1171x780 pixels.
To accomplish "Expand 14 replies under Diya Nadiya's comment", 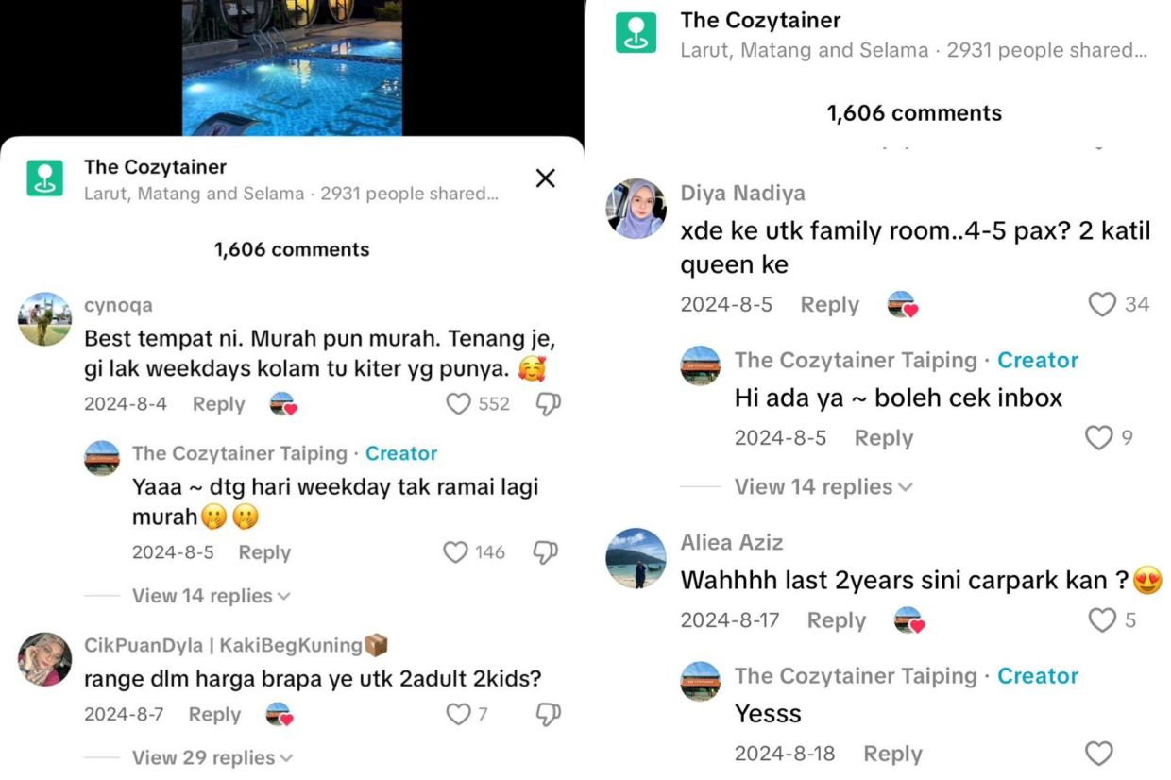I will [823, 487].
